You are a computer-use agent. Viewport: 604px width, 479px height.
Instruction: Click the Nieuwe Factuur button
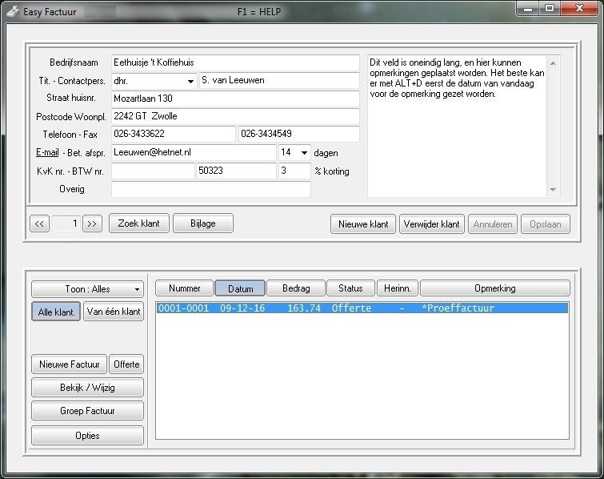[69, 364]
